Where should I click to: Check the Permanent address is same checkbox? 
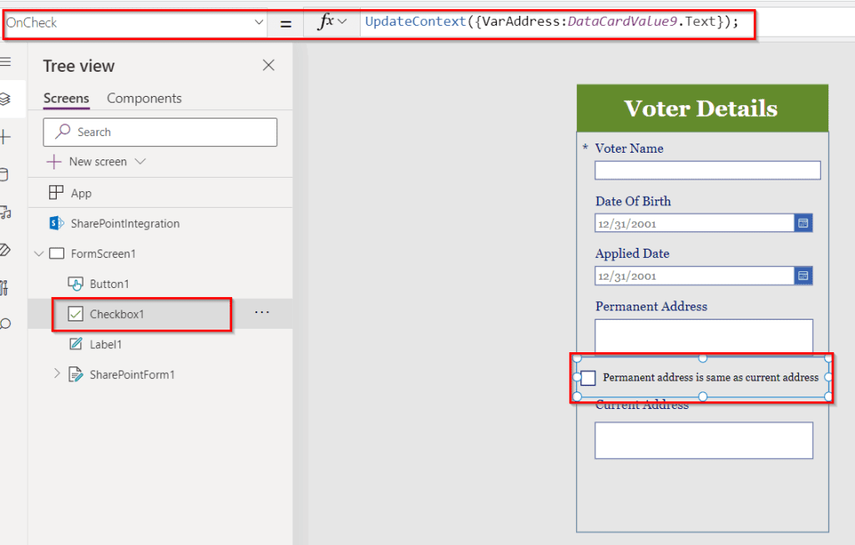click(587, 377)
